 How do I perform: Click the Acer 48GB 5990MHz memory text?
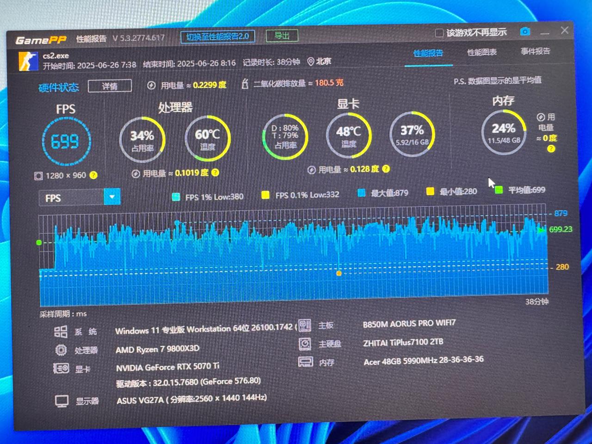pyautogui.click(x=424, y=360)
